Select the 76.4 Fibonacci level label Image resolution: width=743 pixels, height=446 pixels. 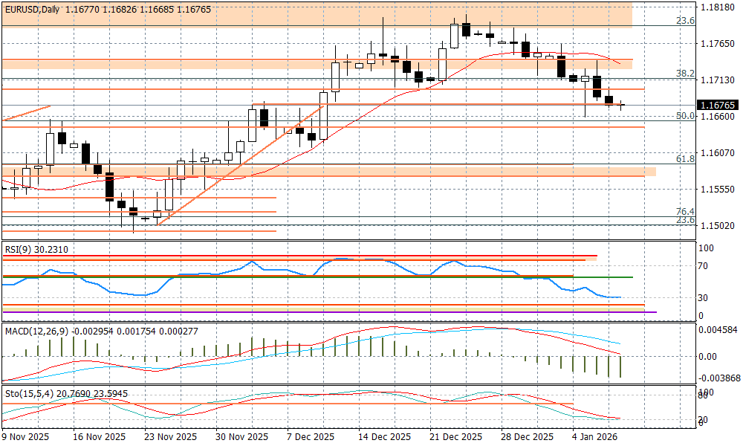684,212
